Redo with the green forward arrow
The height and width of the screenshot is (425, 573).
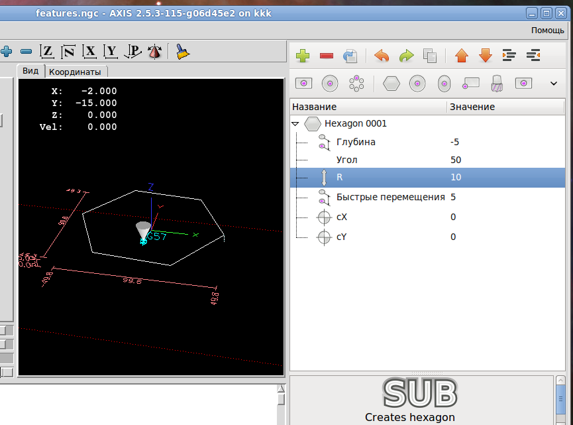406,56
